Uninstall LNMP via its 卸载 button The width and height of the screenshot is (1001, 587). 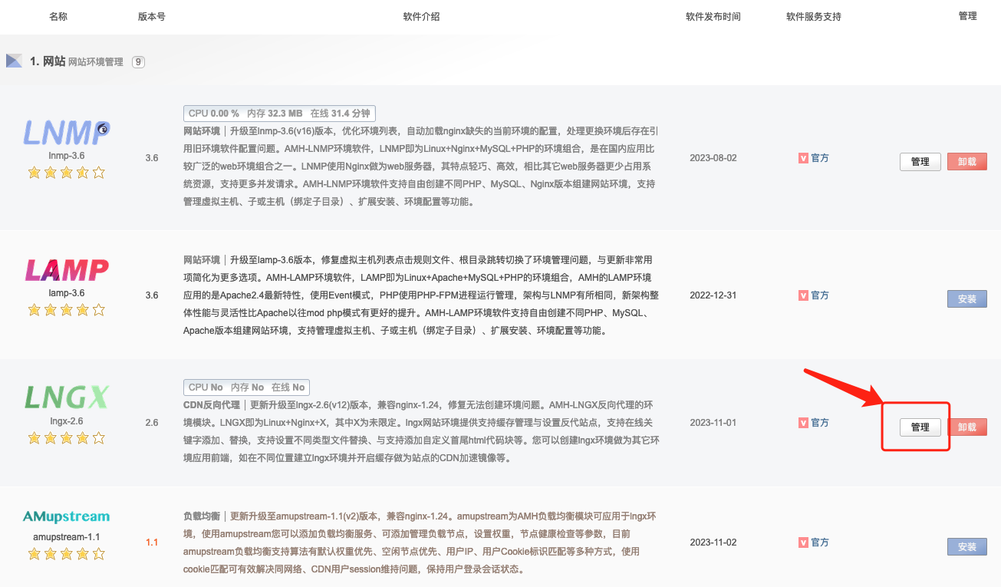(x=967, y=161)
